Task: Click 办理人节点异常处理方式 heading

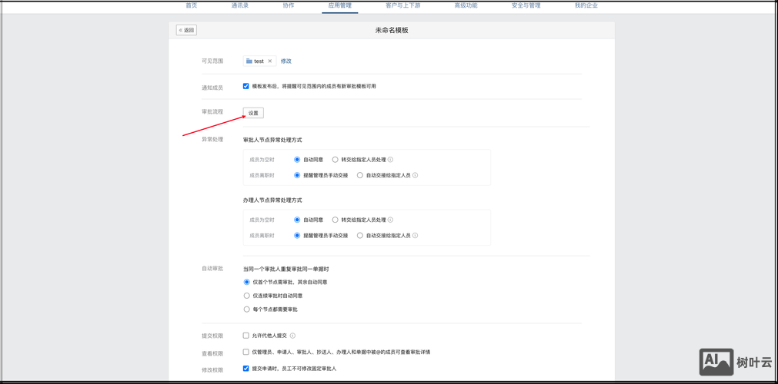Action: coord(272,200)
